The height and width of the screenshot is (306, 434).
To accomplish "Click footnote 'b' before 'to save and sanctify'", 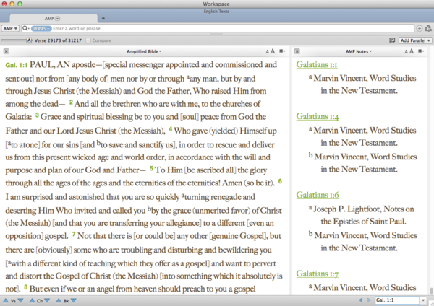I will pos(98,143).
